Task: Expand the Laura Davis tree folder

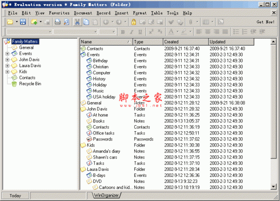Action: pos(7,66)
